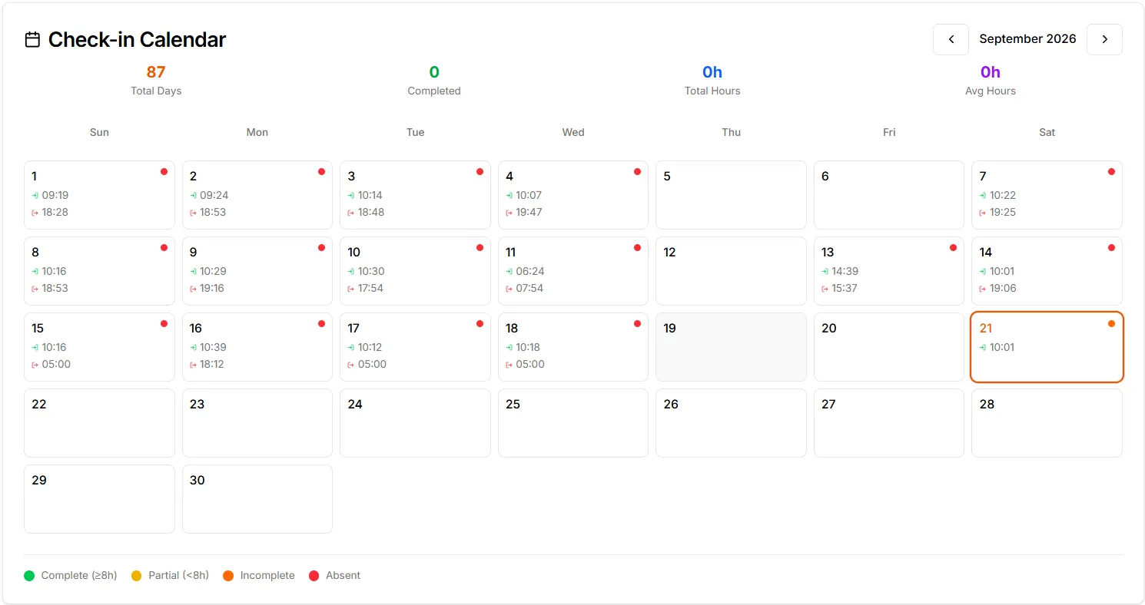Click the check-out icon beside 18:12
Viewport: 1145px width, 605px height.
click(194, 365)
